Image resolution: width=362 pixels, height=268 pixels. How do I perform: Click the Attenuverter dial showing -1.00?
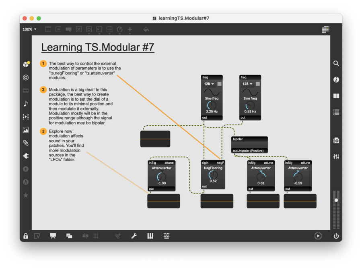click(161, 177)
